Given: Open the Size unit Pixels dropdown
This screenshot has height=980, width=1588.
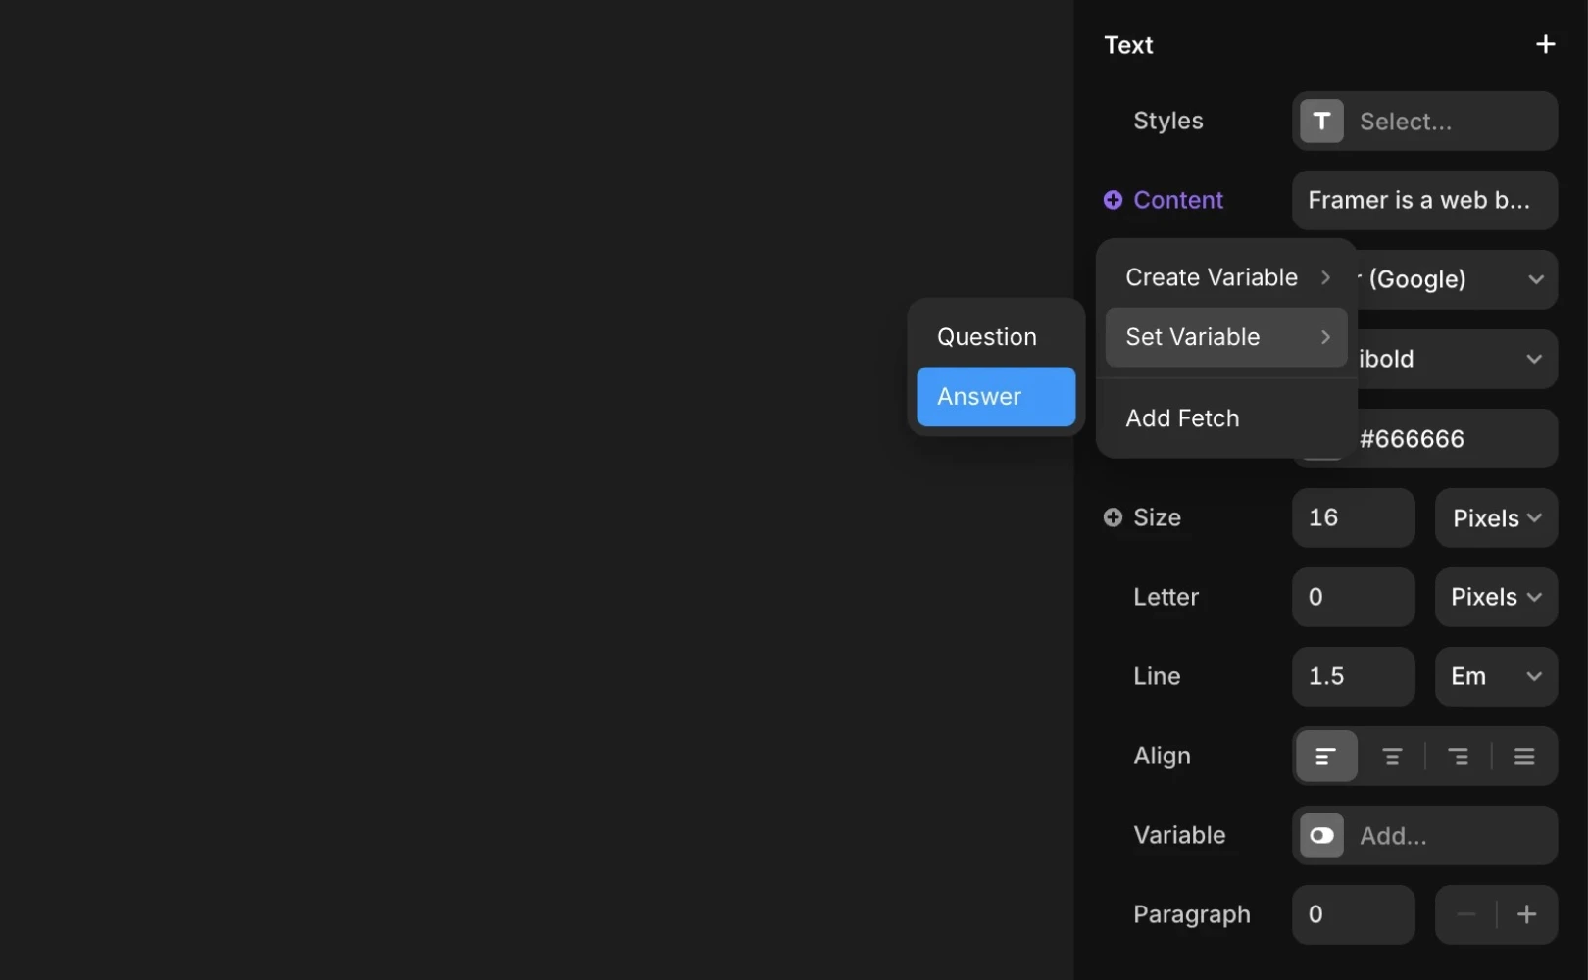Looking at the screenshot, I should pyautogui.click(x=1496, y=518).
